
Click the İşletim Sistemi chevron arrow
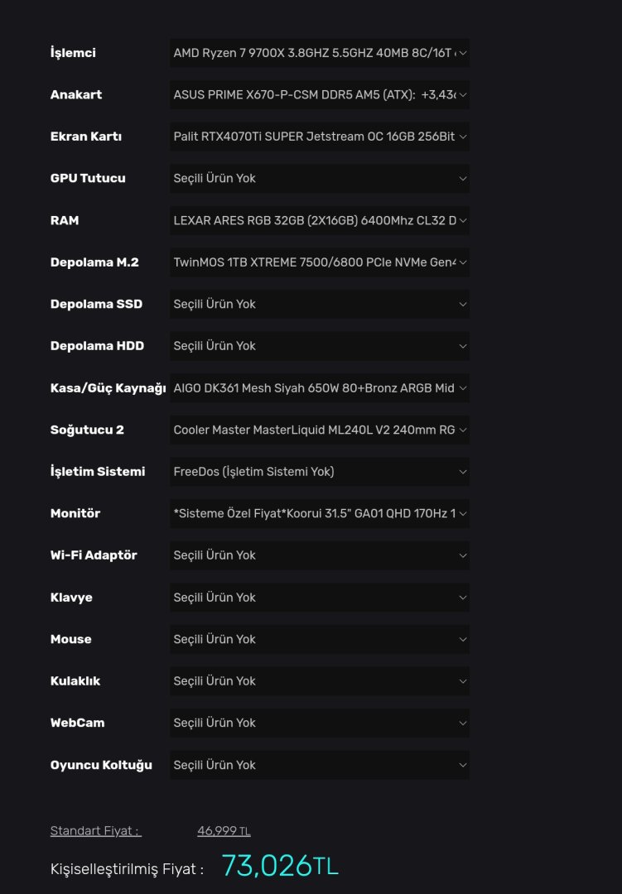coord(462,472)
